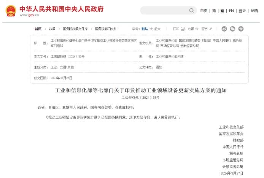The width and height of the screenshot is (264, 178).
Task: Click the search magnifier icon
Action: coord(192,11)
